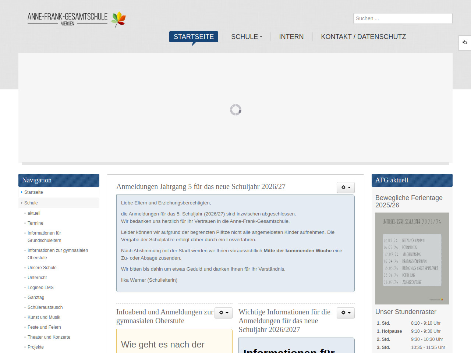Open the Termine sidebar link
Image resolution: width=471 pixels, height=353 pixels.
35,223
